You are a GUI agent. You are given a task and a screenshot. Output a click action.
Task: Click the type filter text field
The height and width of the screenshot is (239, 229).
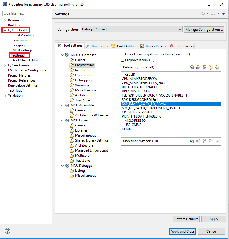tap(25, 13)
